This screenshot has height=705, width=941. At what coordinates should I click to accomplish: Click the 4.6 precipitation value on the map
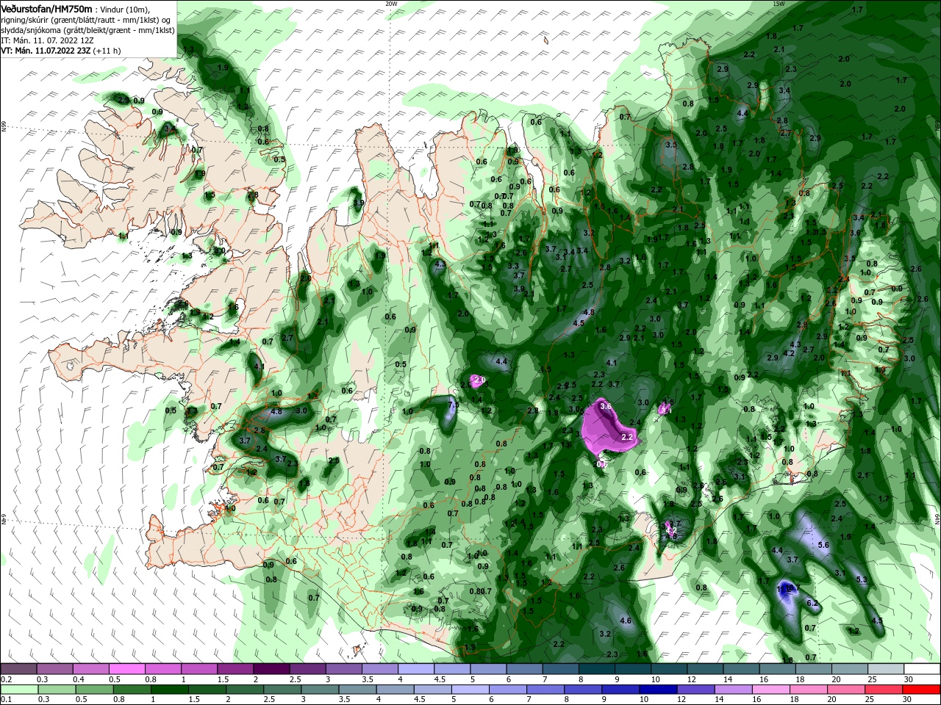point(626,621)
